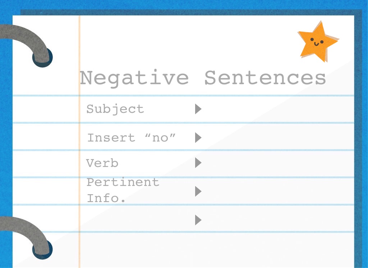The image size is (368, 268).
Task: Select the Pertinent Info. label
Action: click(122, 190)
